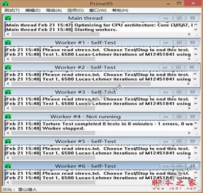The image size is (203, 193).
Task: Minimize the Prime95 main window
Action: coord(168,4)
